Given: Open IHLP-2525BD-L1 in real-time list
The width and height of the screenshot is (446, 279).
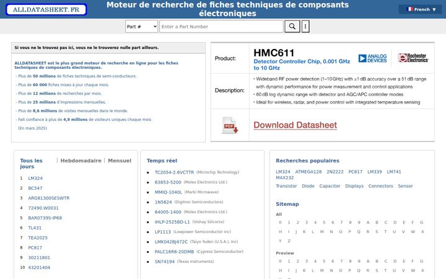Looking at the screenshot, I should (172, 222).
